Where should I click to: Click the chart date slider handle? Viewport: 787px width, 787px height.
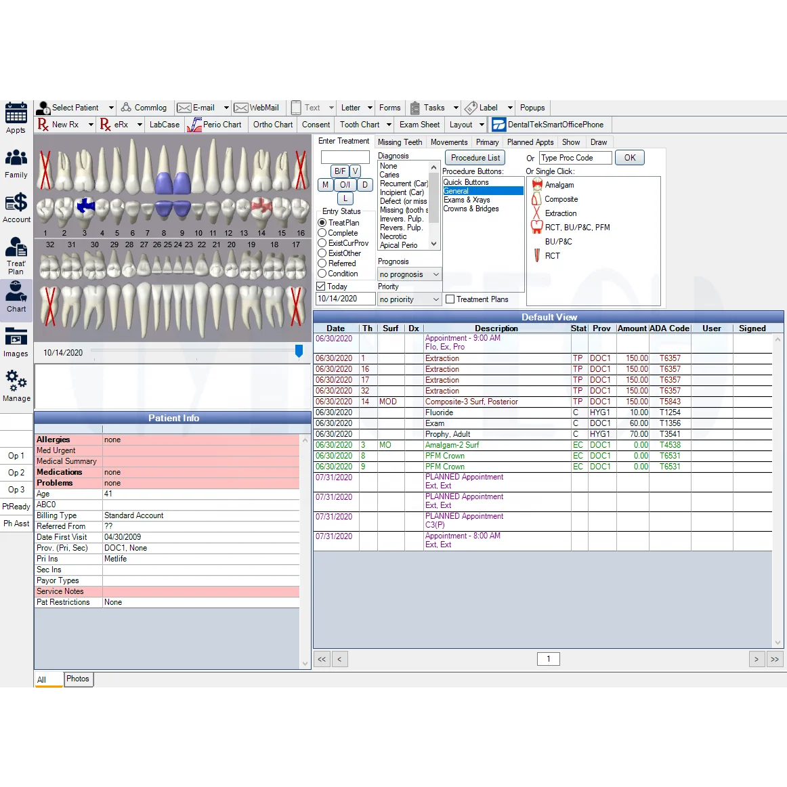tap(299, 351)
